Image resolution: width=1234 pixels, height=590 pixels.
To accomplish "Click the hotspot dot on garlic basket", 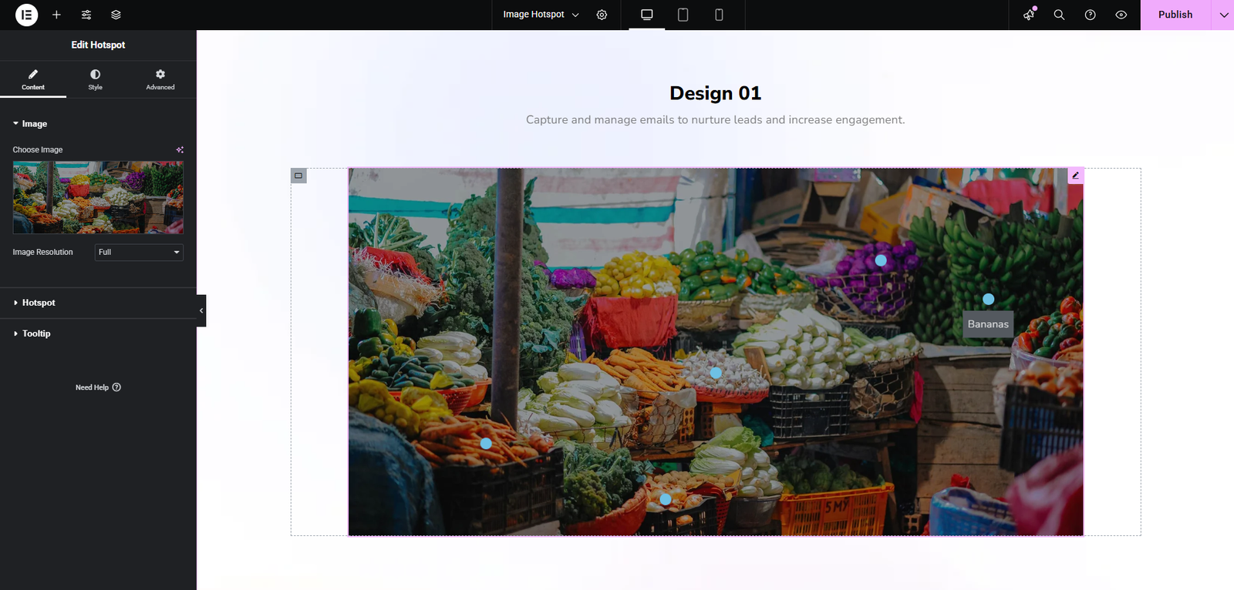I will [x=716, y=373].
